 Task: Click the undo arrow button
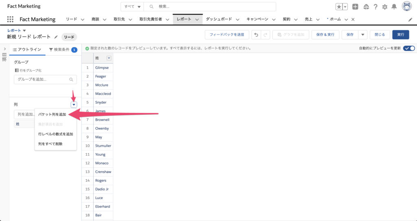coord(256,35)
